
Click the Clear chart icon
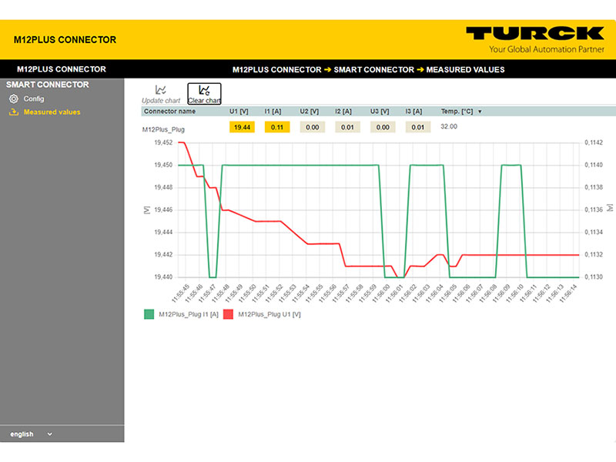coord(204,90)
